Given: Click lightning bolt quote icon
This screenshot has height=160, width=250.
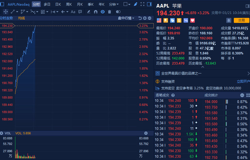Looking at the screenshot, I should tap(165, 20).
